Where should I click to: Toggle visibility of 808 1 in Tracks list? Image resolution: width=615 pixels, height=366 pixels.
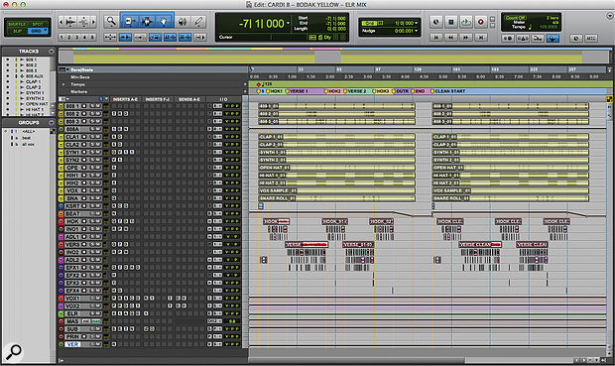coord(7,60)
